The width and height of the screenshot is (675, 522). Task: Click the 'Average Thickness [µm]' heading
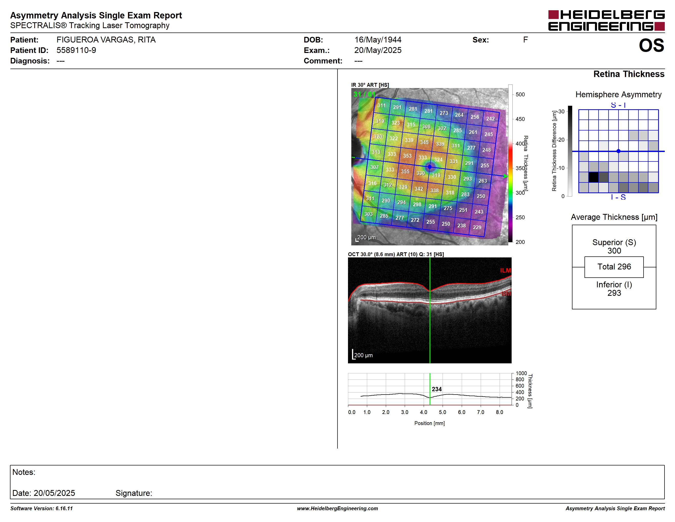[x=614, y=217]
